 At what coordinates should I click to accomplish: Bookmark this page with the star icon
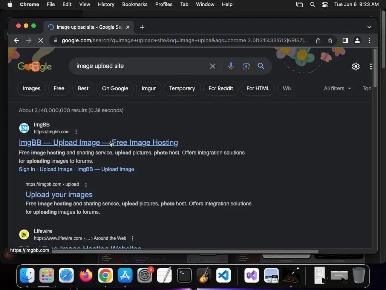click(330, 40)
